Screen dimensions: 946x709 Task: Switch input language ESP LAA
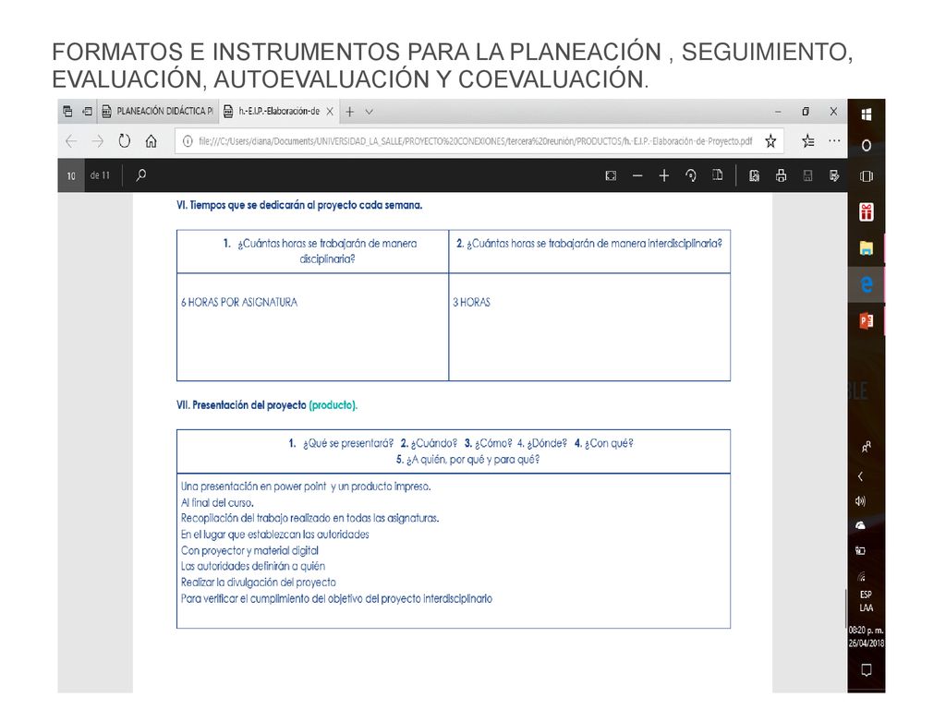pyautogui.click(x=867, y=601)
